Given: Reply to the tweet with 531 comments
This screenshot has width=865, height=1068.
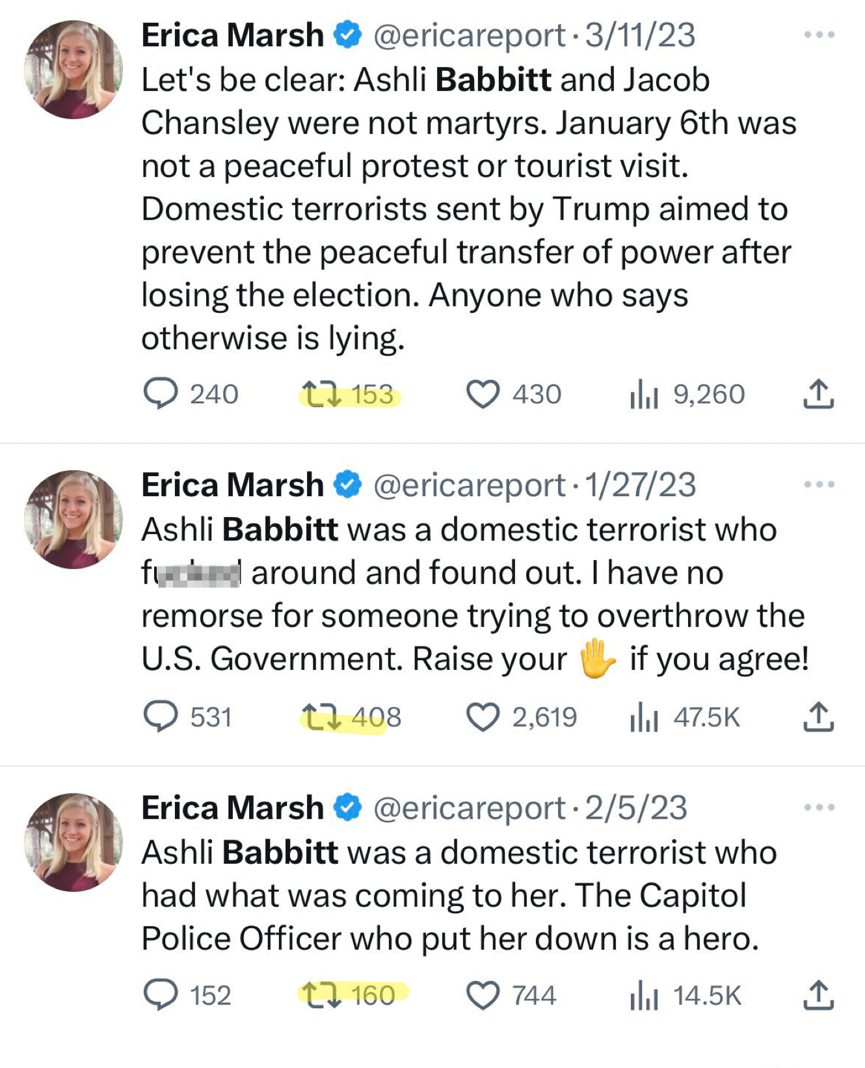Looking at the screenshot, I should 160,717.
